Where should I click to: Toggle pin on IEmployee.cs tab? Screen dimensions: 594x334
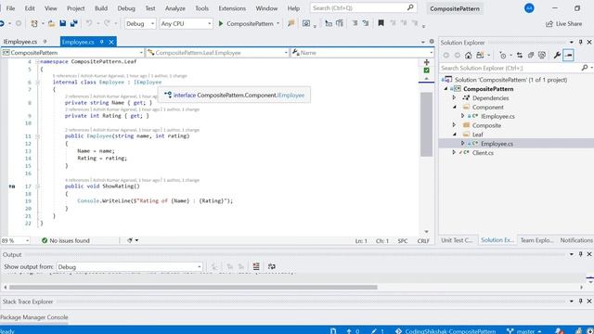click(45, 42)
